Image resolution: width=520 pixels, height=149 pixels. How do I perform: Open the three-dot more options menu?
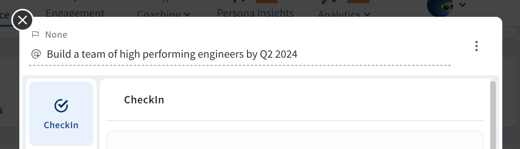(x=476, y=46)
